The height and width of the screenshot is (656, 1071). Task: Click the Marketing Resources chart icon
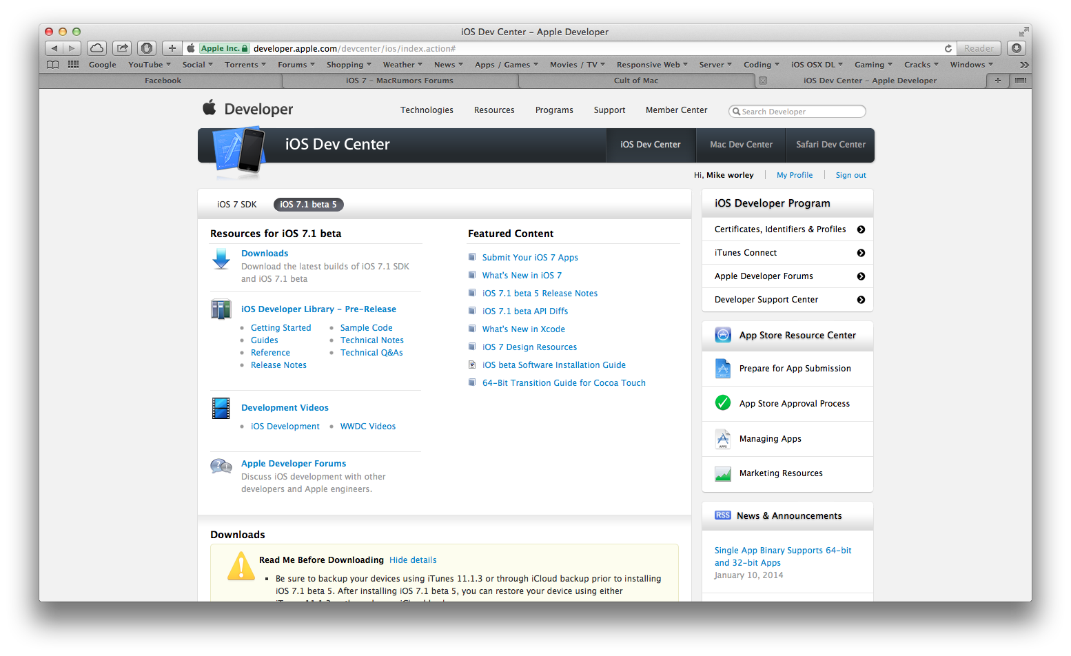[722, 473]
